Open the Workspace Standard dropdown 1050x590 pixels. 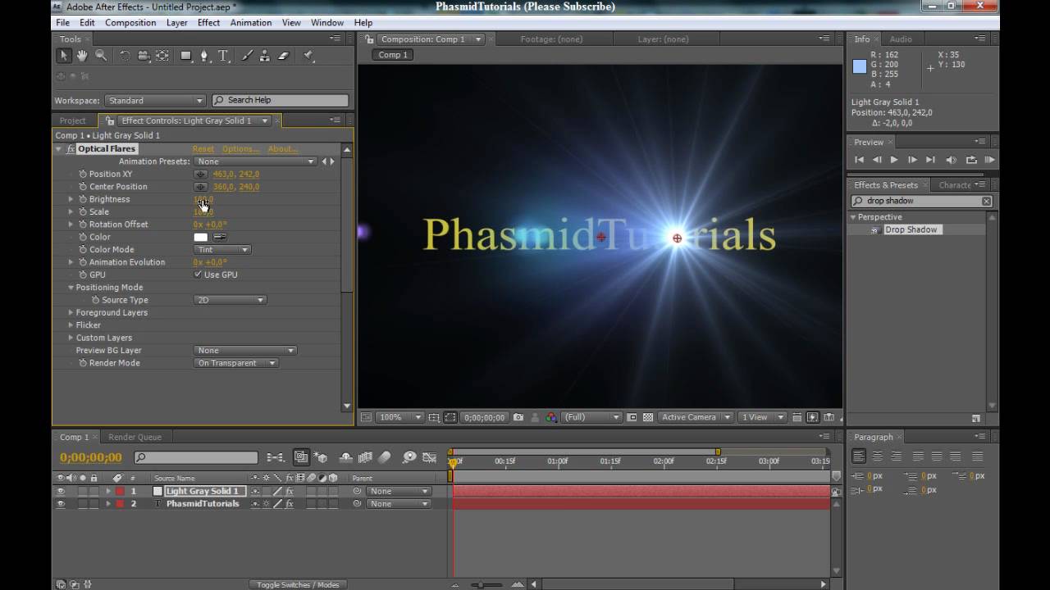pos(155,101)
